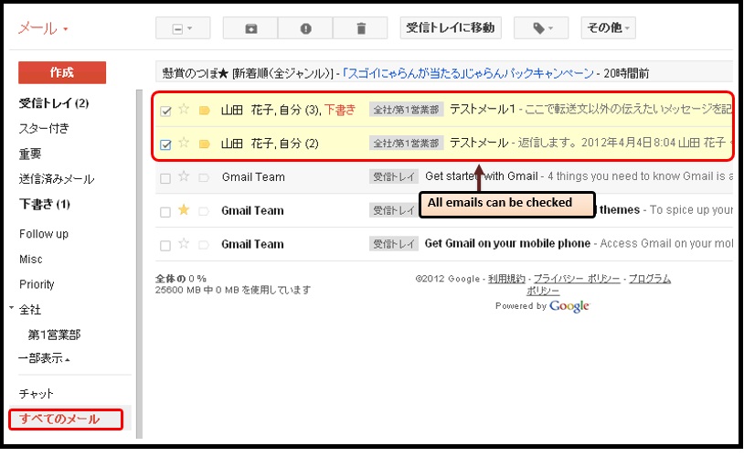
Task: Click the trash Delete icon
Action: 360,28
